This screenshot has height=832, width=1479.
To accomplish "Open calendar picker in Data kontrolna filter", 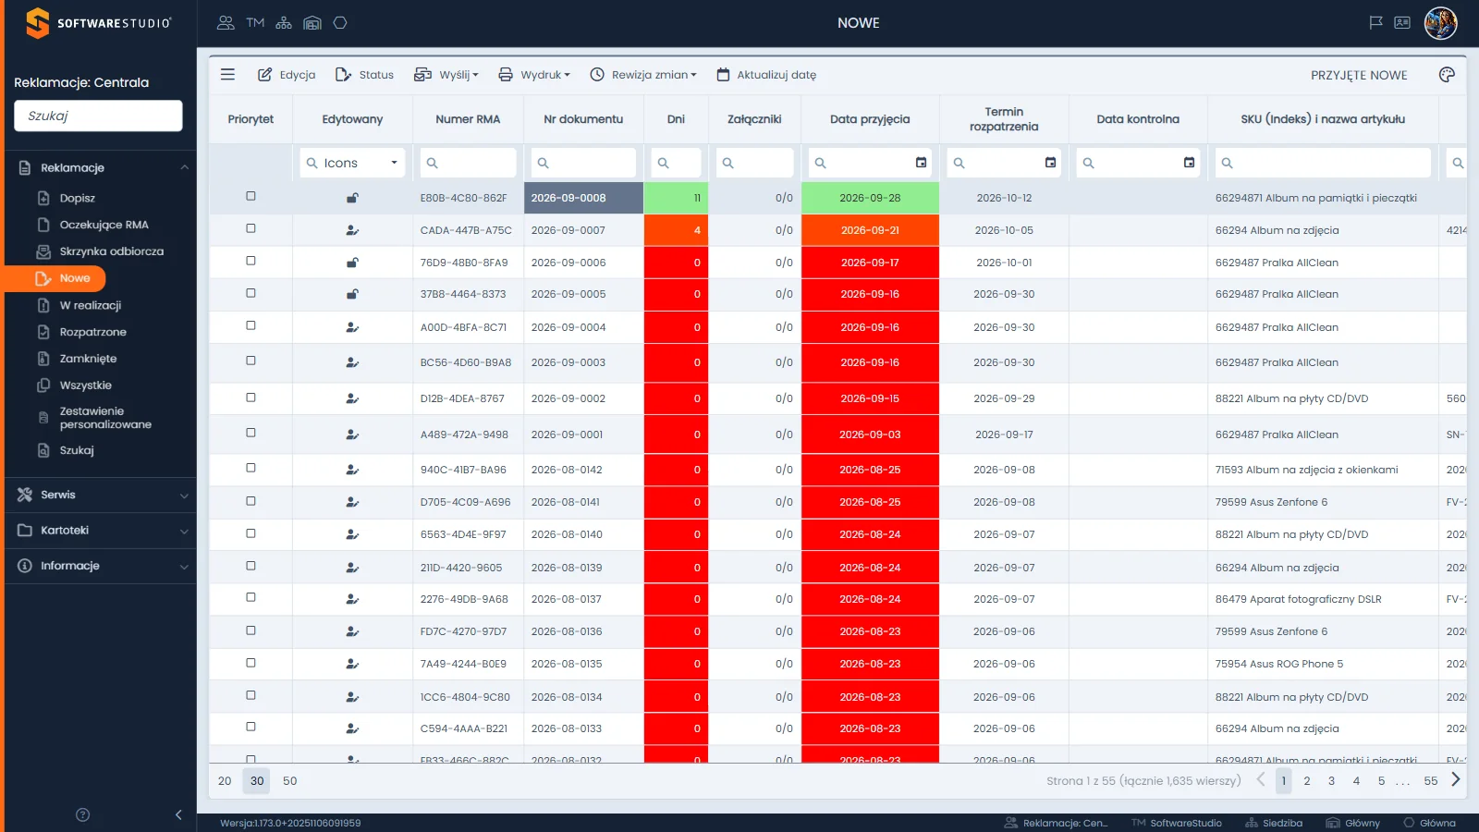I will pos(1189,163).
